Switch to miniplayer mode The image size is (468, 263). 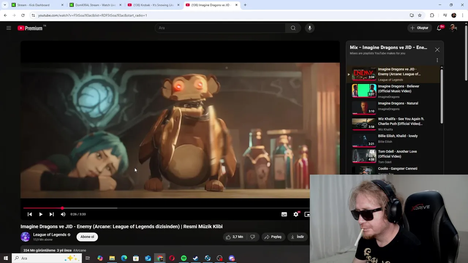tap(307, 214)
